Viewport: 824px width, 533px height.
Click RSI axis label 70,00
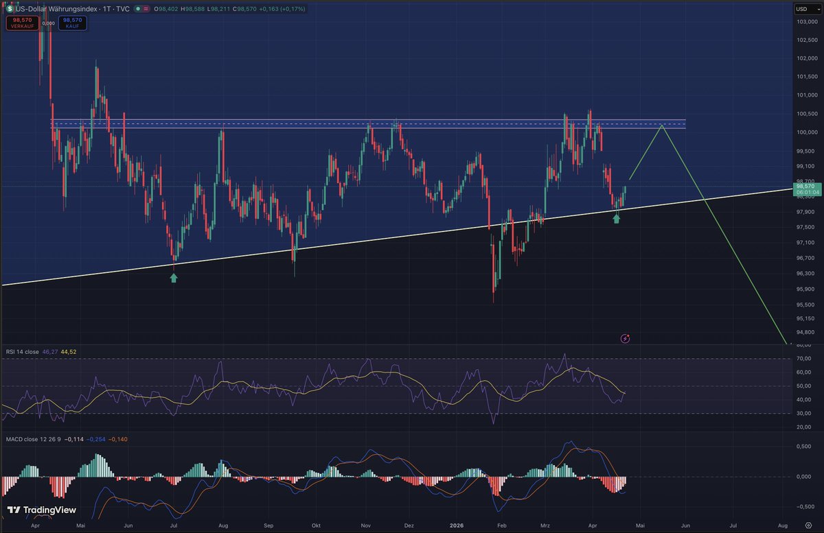pyautogui.click(x=803, y=358)
